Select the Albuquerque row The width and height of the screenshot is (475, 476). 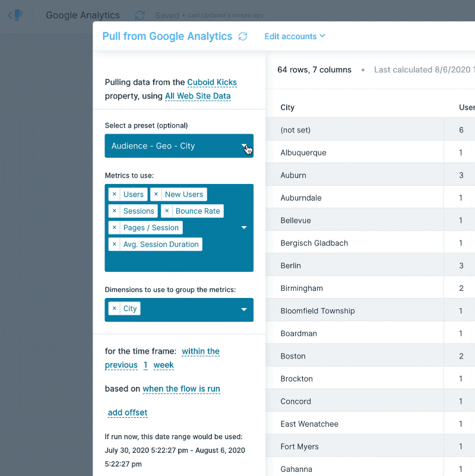[x=370, y=153]
